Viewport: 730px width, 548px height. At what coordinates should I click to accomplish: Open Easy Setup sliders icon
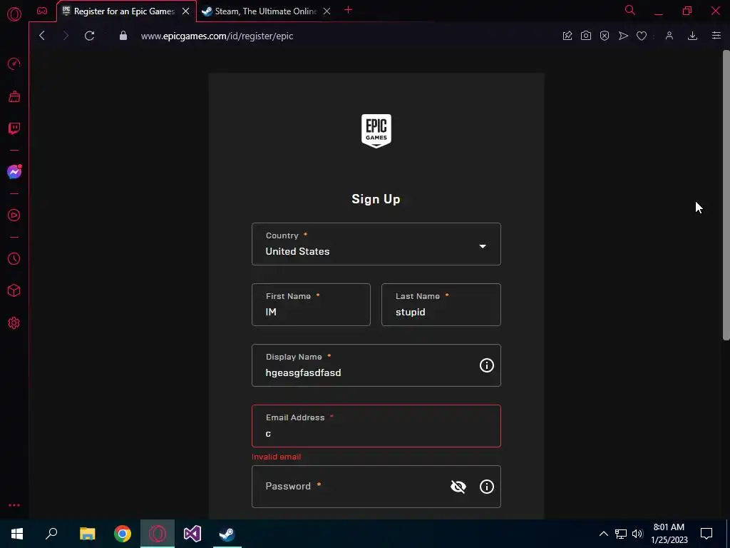tap(716, 36)
